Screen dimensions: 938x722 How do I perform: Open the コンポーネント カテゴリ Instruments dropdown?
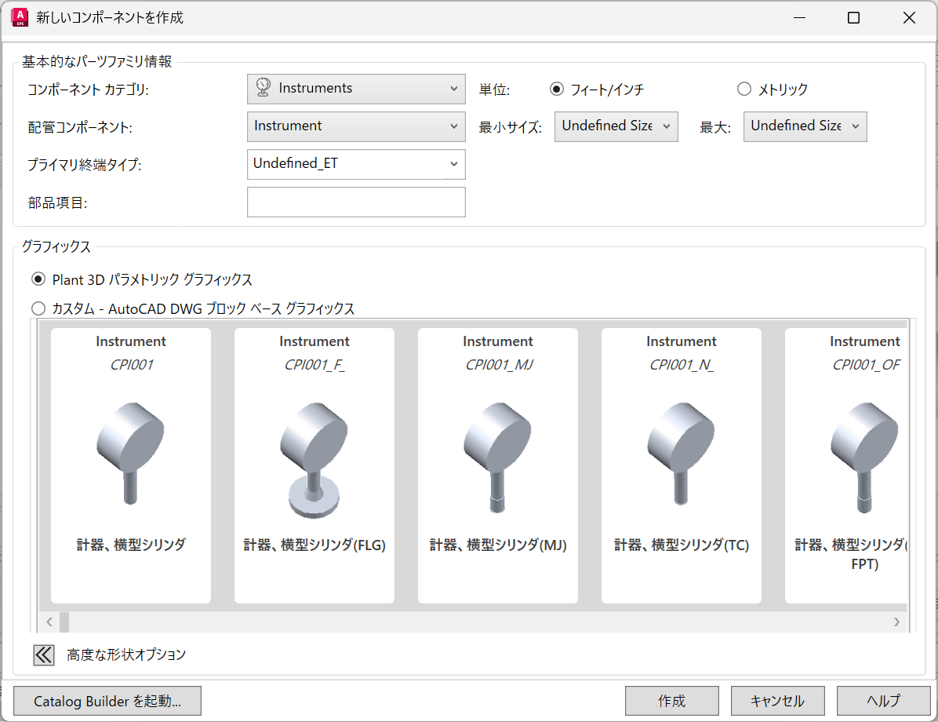(356, 89)
